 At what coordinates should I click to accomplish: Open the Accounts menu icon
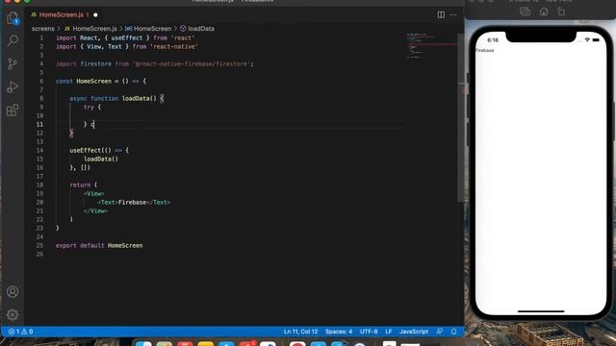point(13,292)
